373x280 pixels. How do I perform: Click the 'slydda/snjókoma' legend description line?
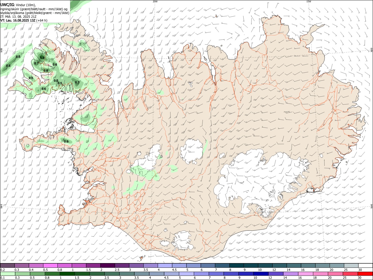pos(35,13)
